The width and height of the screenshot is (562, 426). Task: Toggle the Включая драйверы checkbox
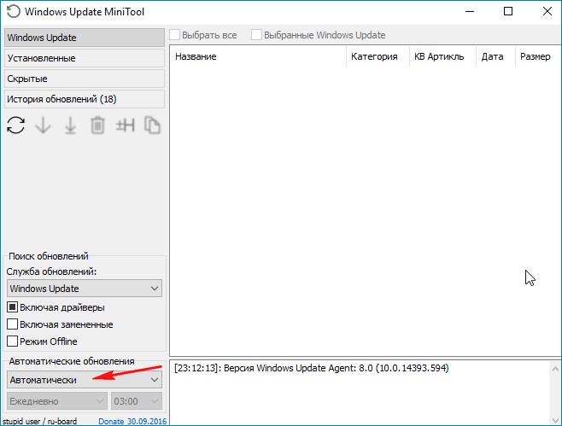point(13,307)
